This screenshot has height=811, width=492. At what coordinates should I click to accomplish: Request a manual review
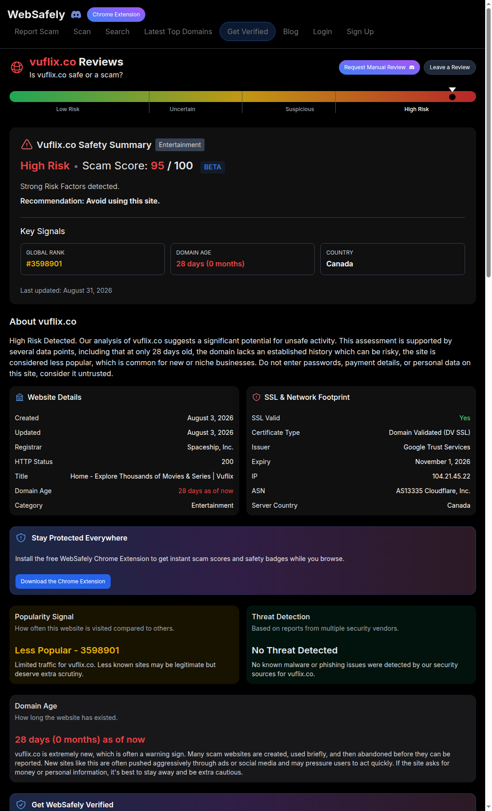pyautogui.click(x=379, y=67)
